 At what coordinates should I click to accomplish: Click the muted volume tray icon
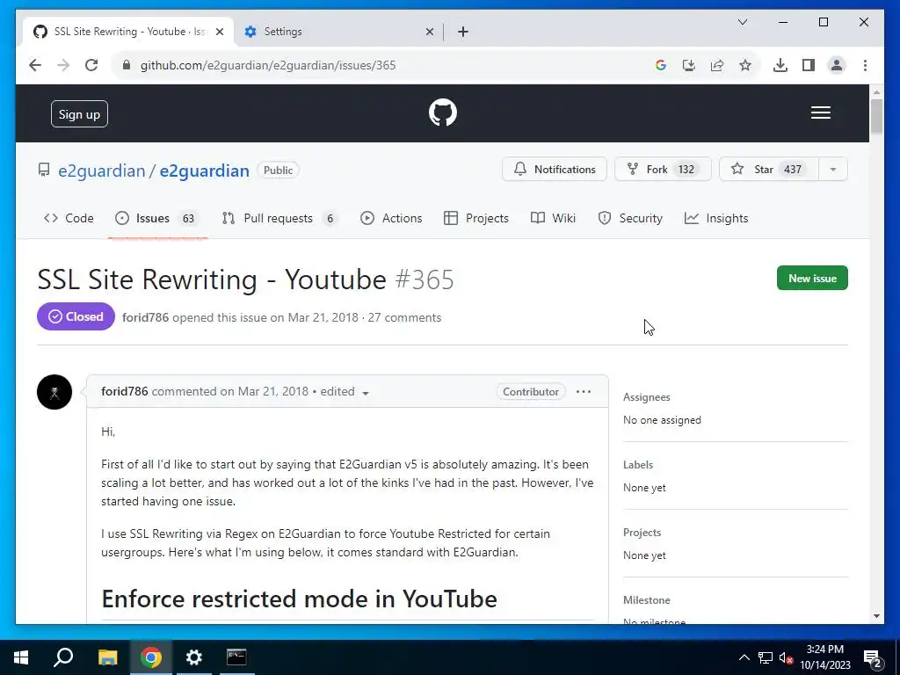(787, 657)
